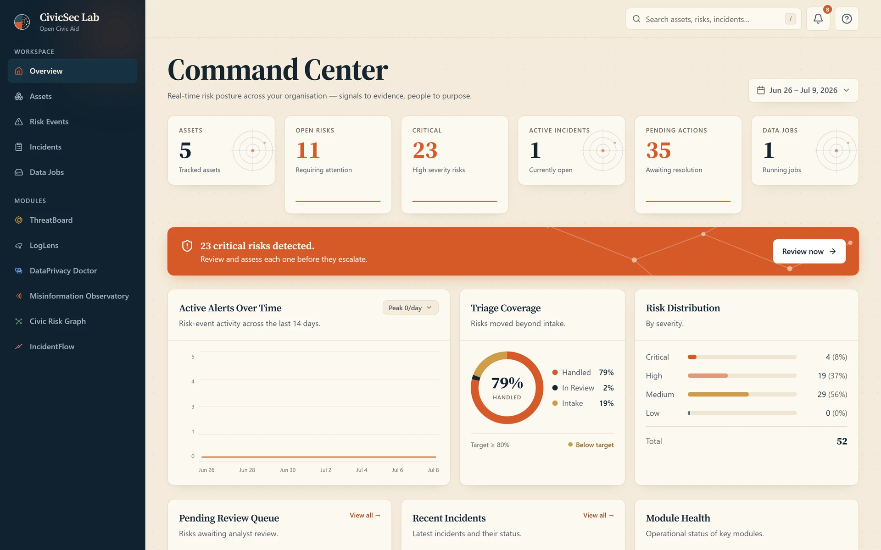Screen dimensions: 881x550
Task: Click the DataPrivacy Doctor icon
Action: point(19,271)
